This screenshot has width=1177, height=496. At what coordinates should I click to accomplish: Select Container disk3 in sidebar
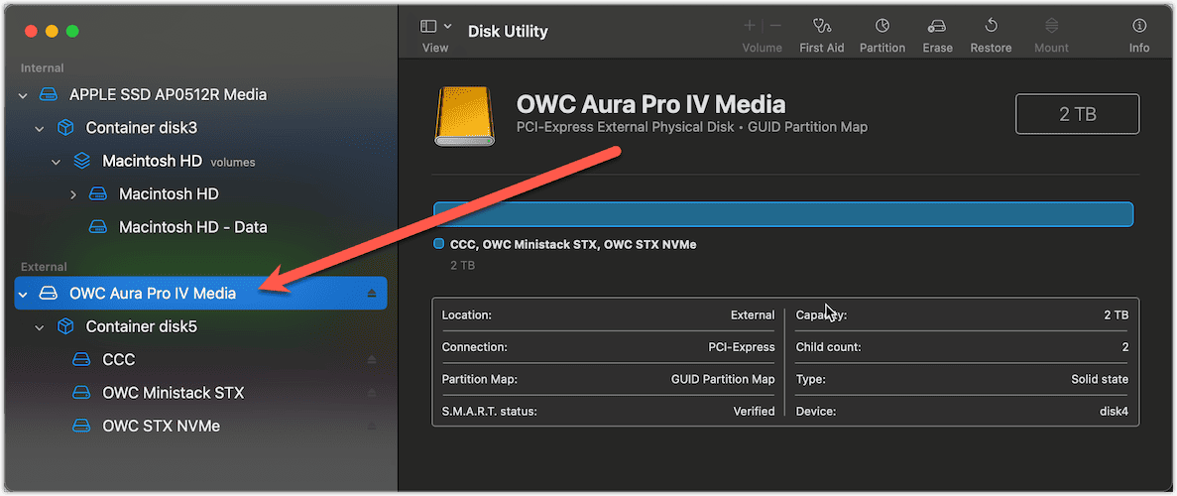(141, 128)
